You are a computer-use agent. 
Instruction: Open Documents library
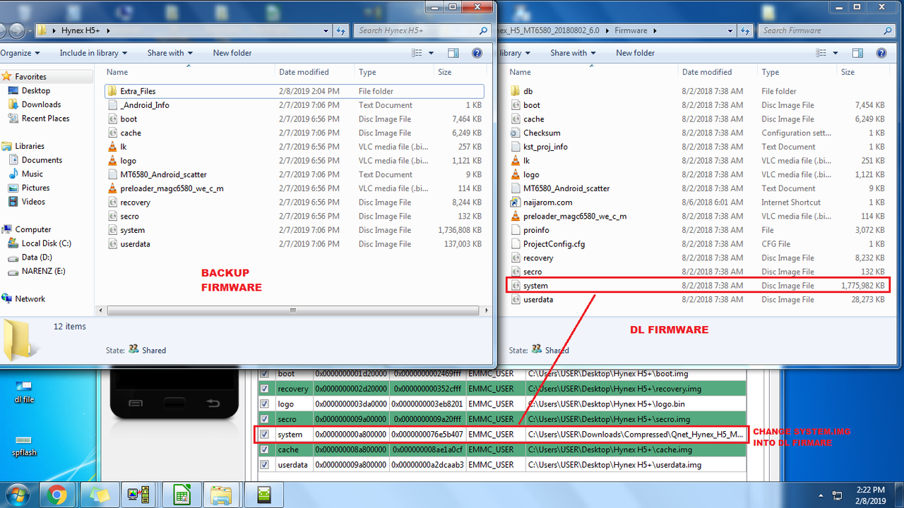(x=42, y=160)
